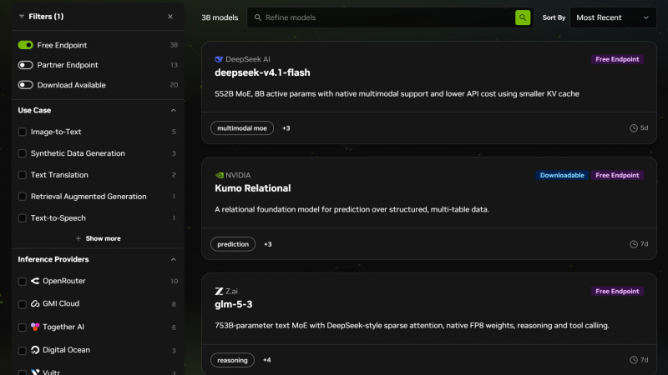Expand +4 tags on glm-5-3
The image size is (668, 375).
point(267,360)
